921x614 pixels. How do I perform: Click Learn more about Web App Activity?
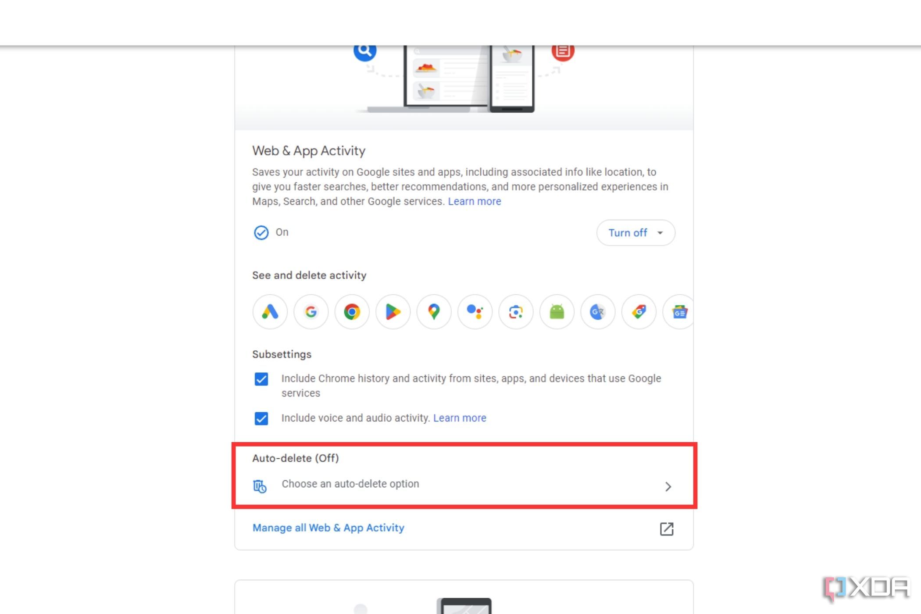pos(474,201)
